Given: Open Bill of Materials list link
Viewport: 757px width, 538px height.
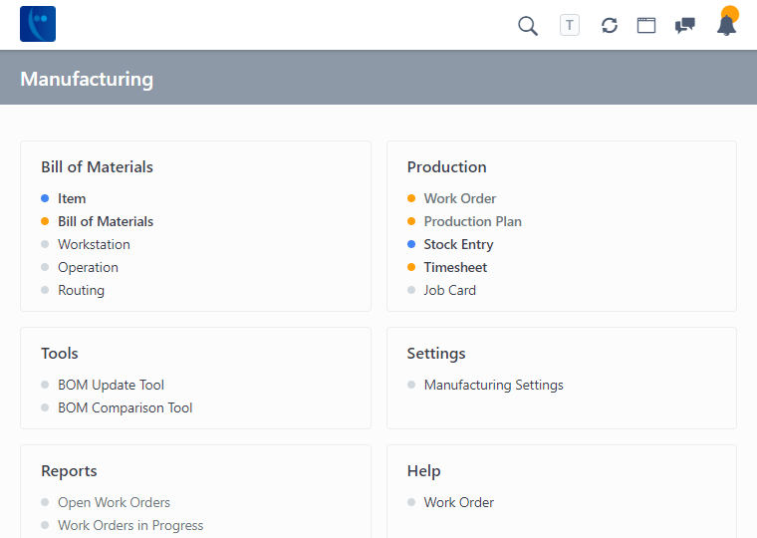Looking at the screenshot, I should pos(106,221).
